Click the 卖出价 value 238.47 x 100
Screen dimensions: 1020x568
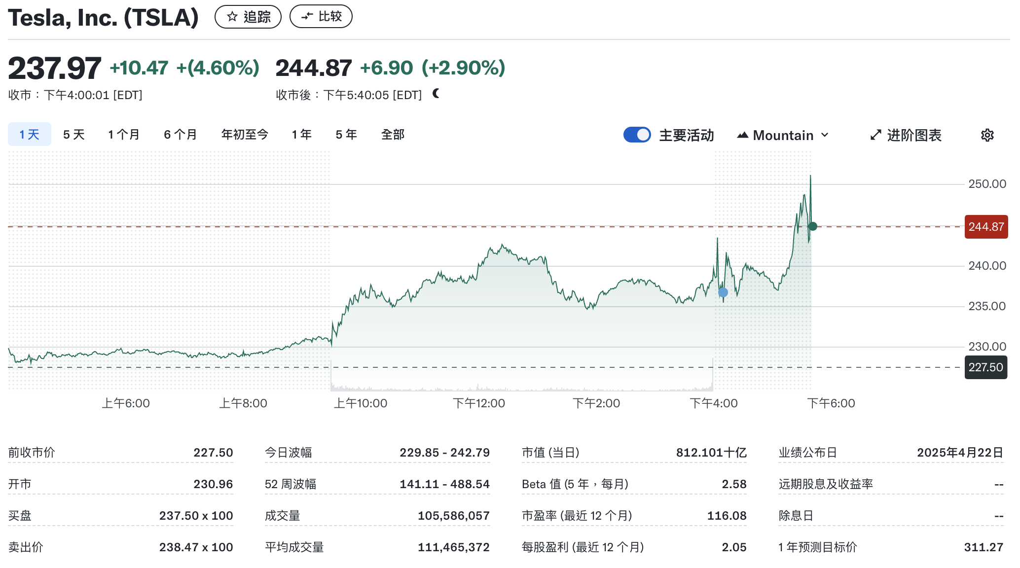pos(196,547)
